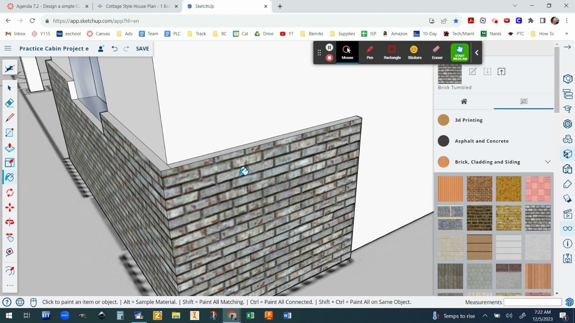
Task: Open the Drive bookmark
Action: [264, 34]
